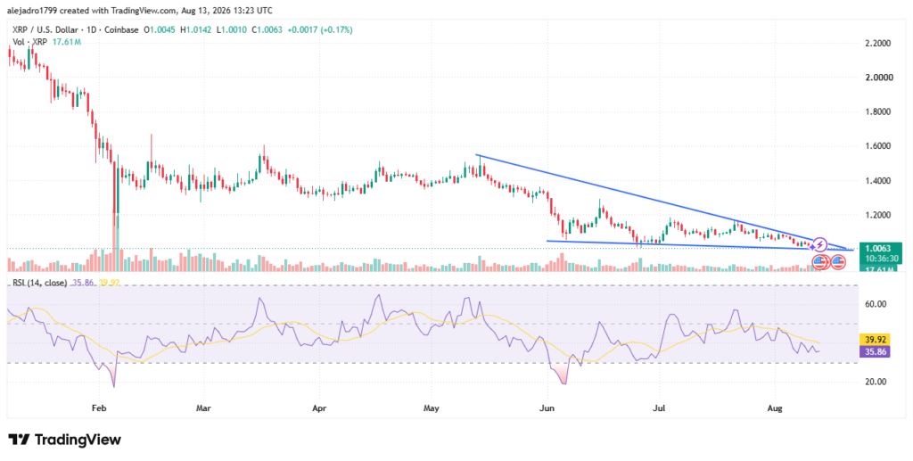This screenshot has width=913, height=461.
Task: Click the 20.00 RSI axis label
Action: click(x=876, y=382)
